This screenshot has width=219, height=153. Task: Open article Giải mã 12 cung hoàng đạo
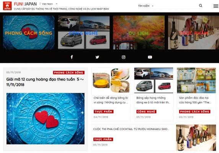click(45, 82)
